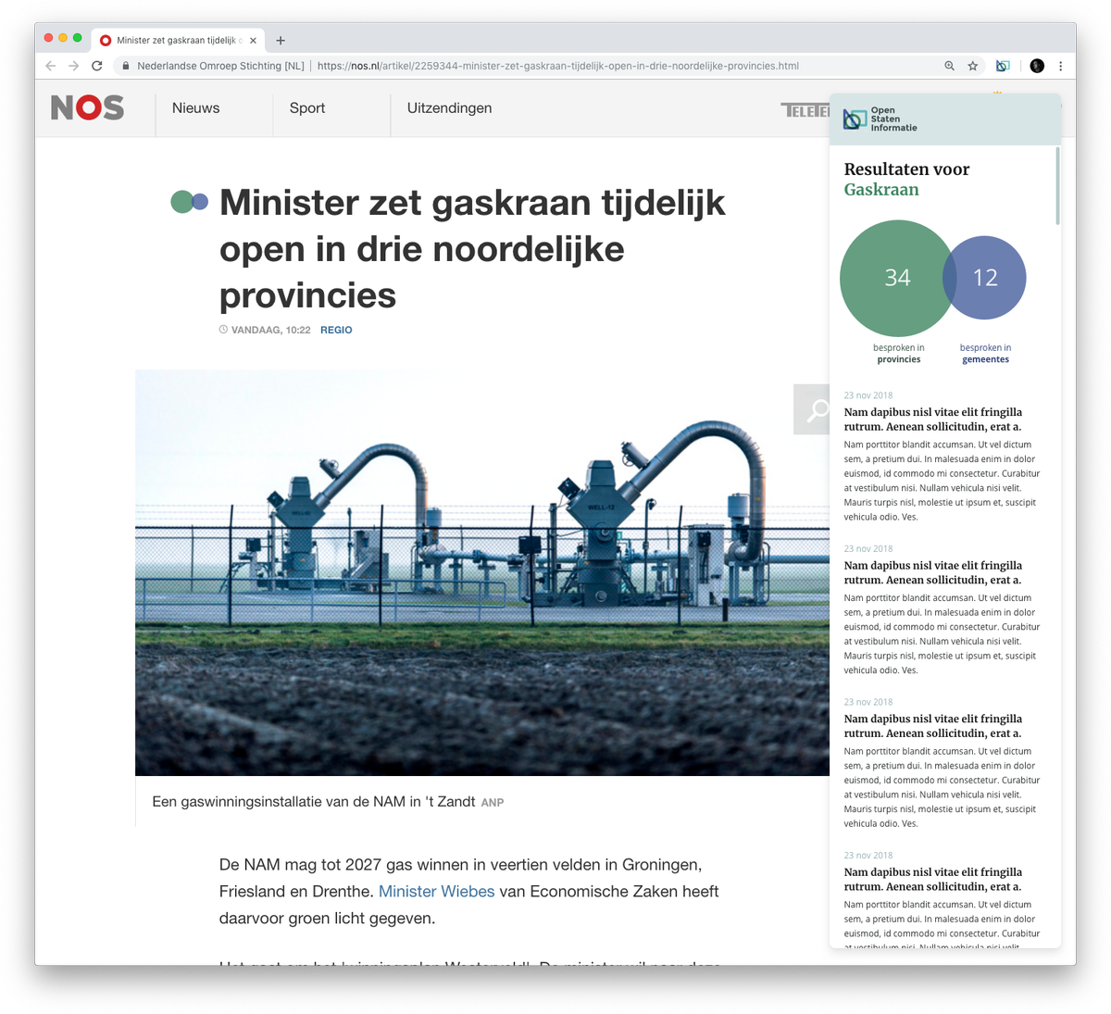
Task: Open the Nieuws menu item
Action: coord(196,108)
